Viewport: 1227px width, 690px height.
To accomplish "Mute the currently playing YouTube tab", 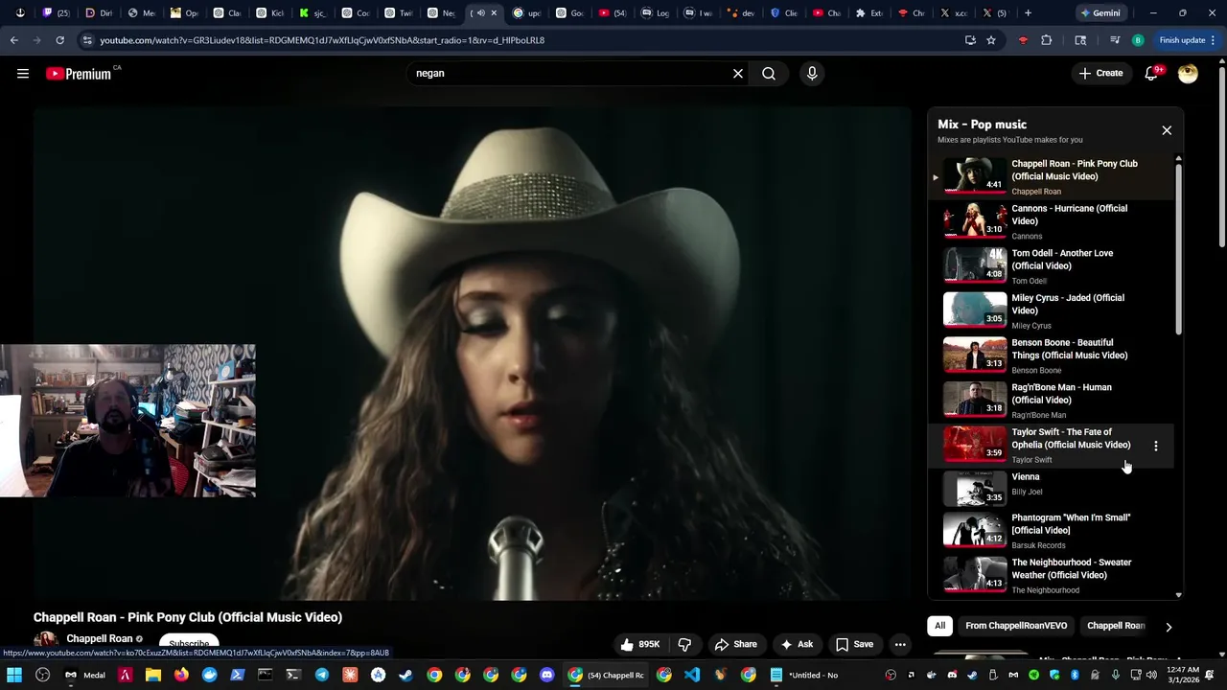I will (x=481, y=13).
